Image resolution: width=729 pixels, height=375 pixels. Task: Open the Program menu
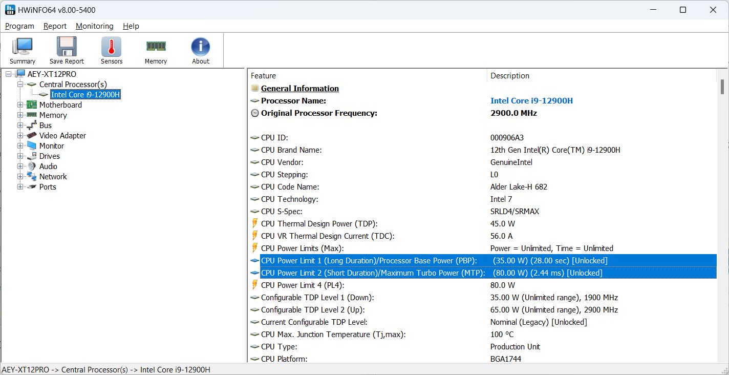19,26
